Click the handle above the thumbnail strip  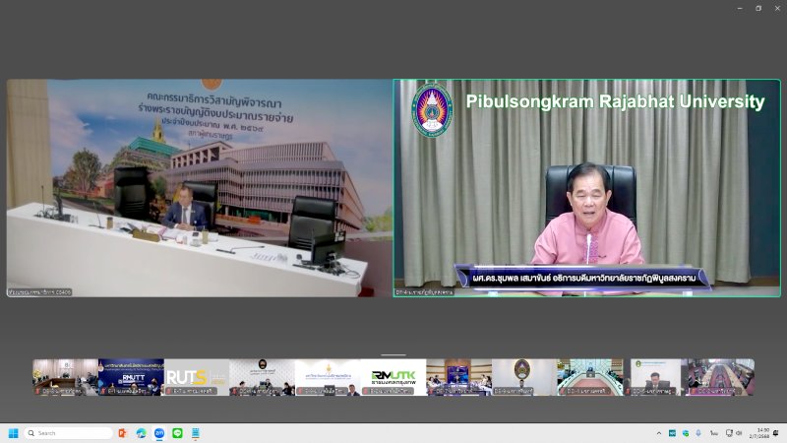click(x=393, y=354)
